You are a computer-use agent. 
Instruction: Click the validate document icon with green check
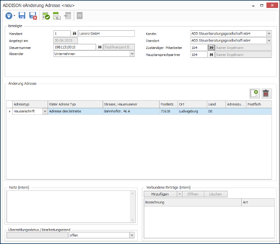coord(46,16)
